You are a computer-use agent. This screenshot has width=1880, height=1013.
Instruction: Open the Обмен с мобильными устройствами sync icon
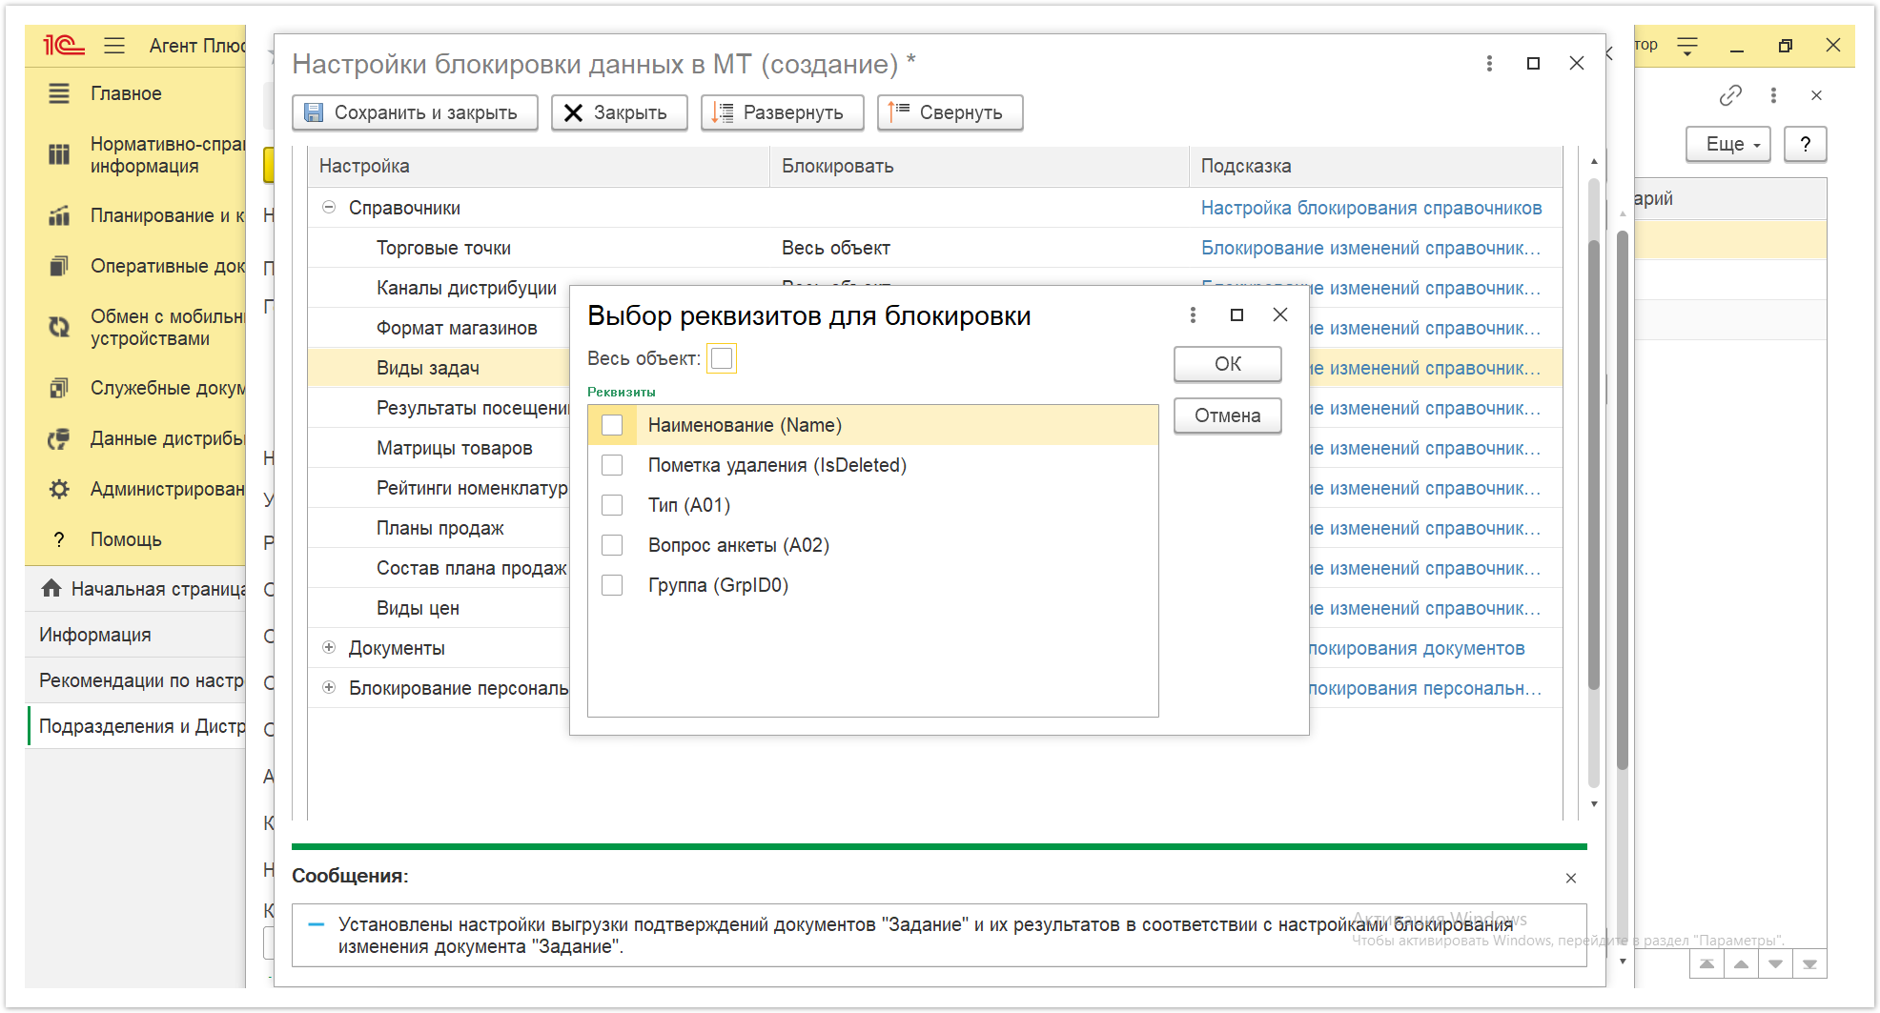point(59,327)
